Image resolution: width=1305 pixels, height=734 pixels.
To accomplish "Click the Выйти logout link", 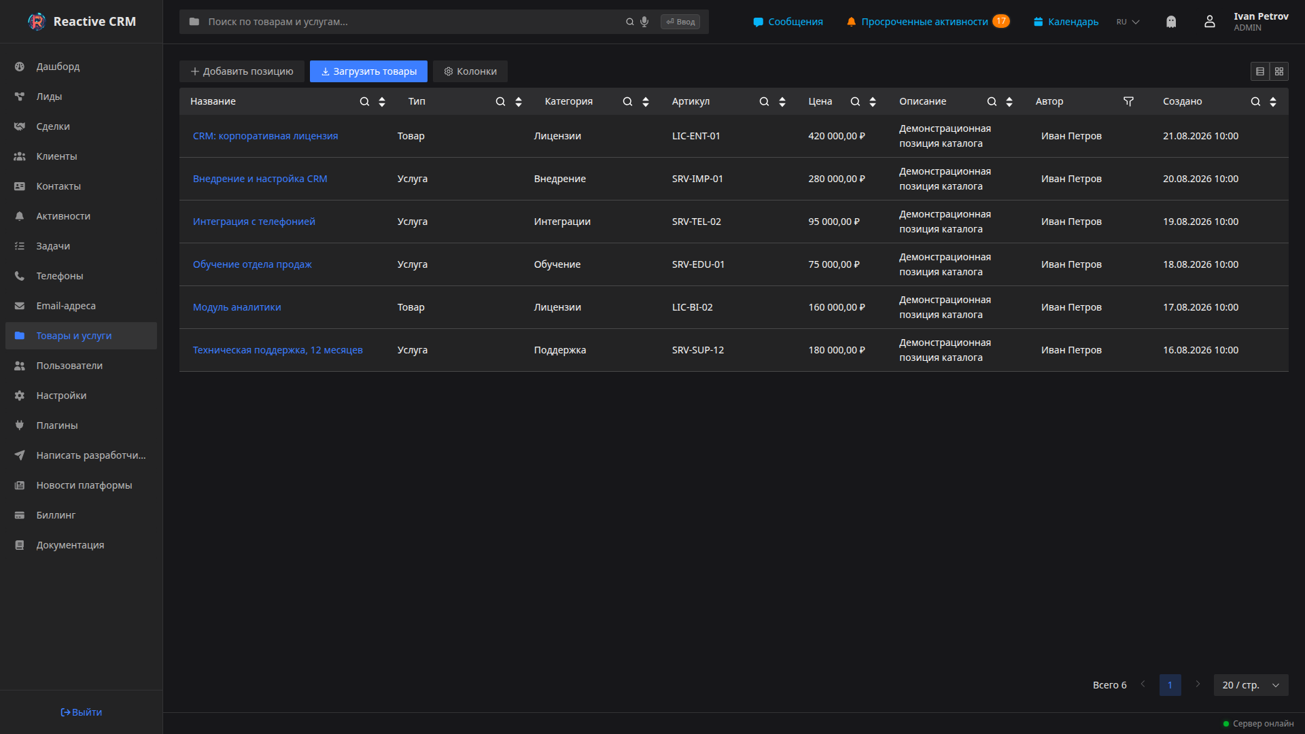I will click(81, 712).
